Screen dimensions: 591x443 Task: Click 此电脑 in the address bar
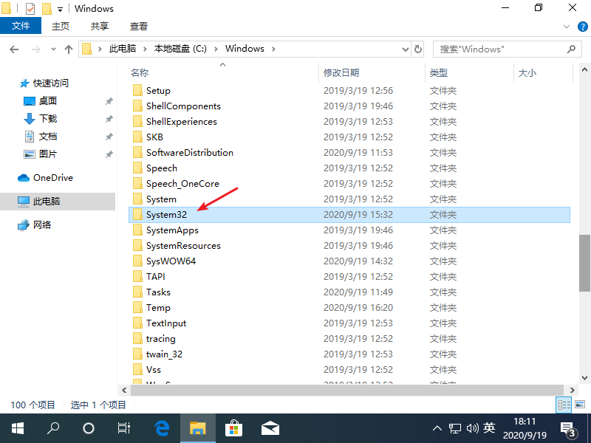pyautogui.click(x=123, y=49)
